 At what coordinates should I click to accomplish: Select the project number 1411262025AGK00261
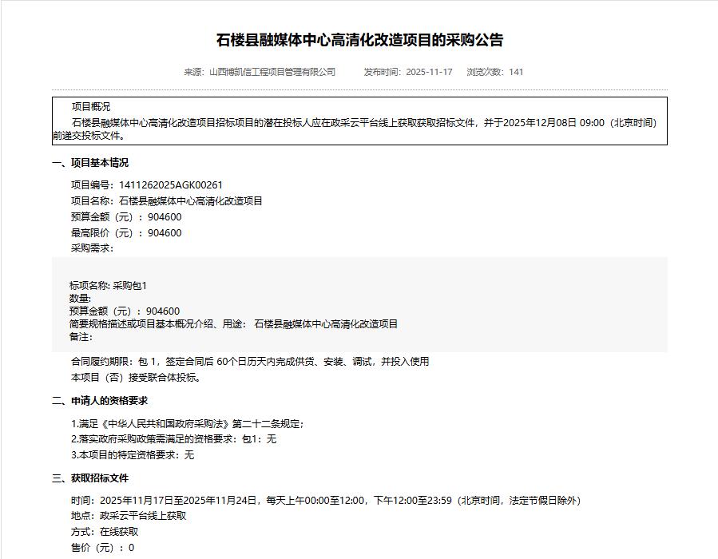click(x=170, y=185)
